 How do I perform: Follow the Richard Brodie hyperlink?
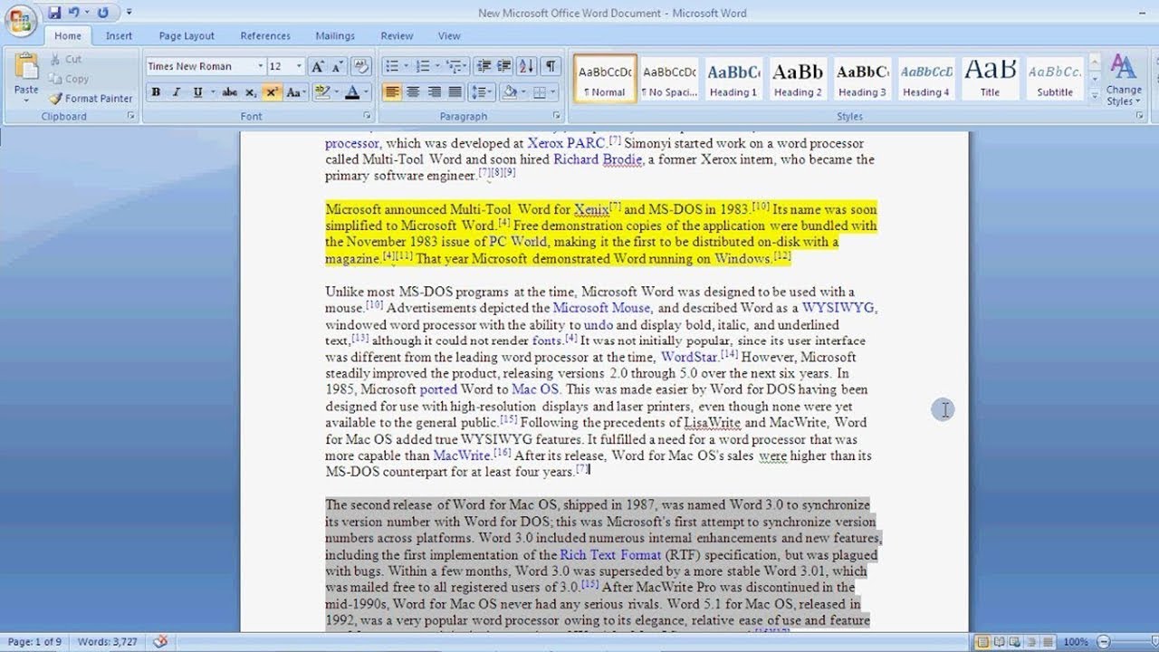point(597,159)
